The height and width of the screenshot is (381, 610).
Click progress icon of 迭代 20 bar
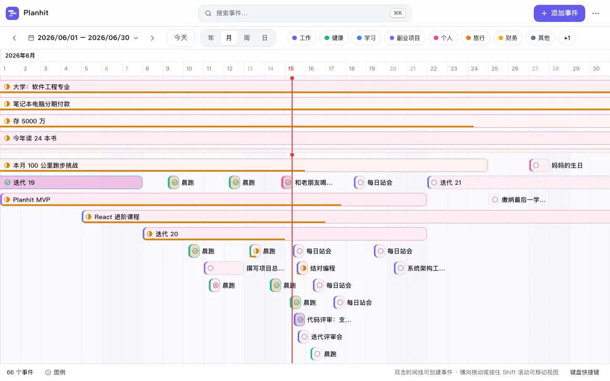click(150, 234)
